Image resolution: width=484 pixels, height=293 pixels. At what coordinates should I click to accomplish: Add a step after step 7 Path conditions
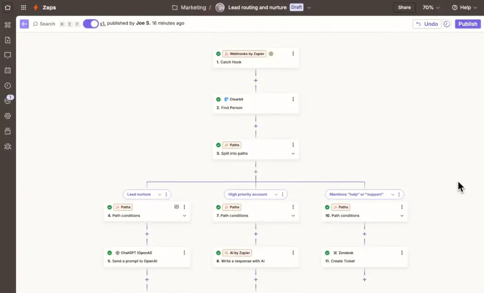click(x=256, y=234)
